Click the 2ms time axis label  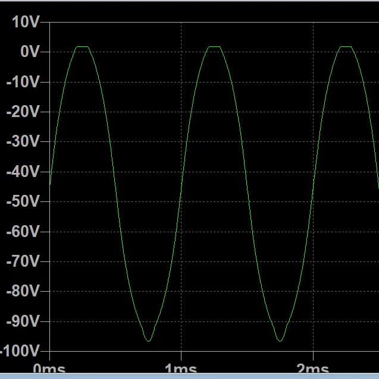[312, 369]
